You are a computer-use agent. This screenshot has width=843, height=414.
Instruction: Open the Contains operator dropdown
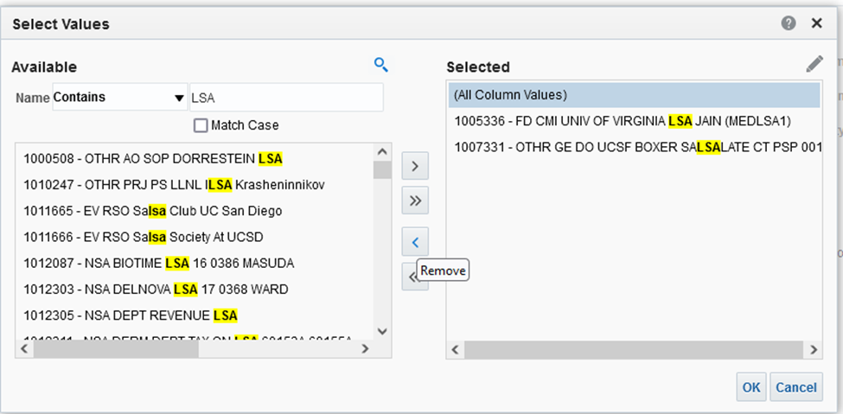[x=119, y=98]
